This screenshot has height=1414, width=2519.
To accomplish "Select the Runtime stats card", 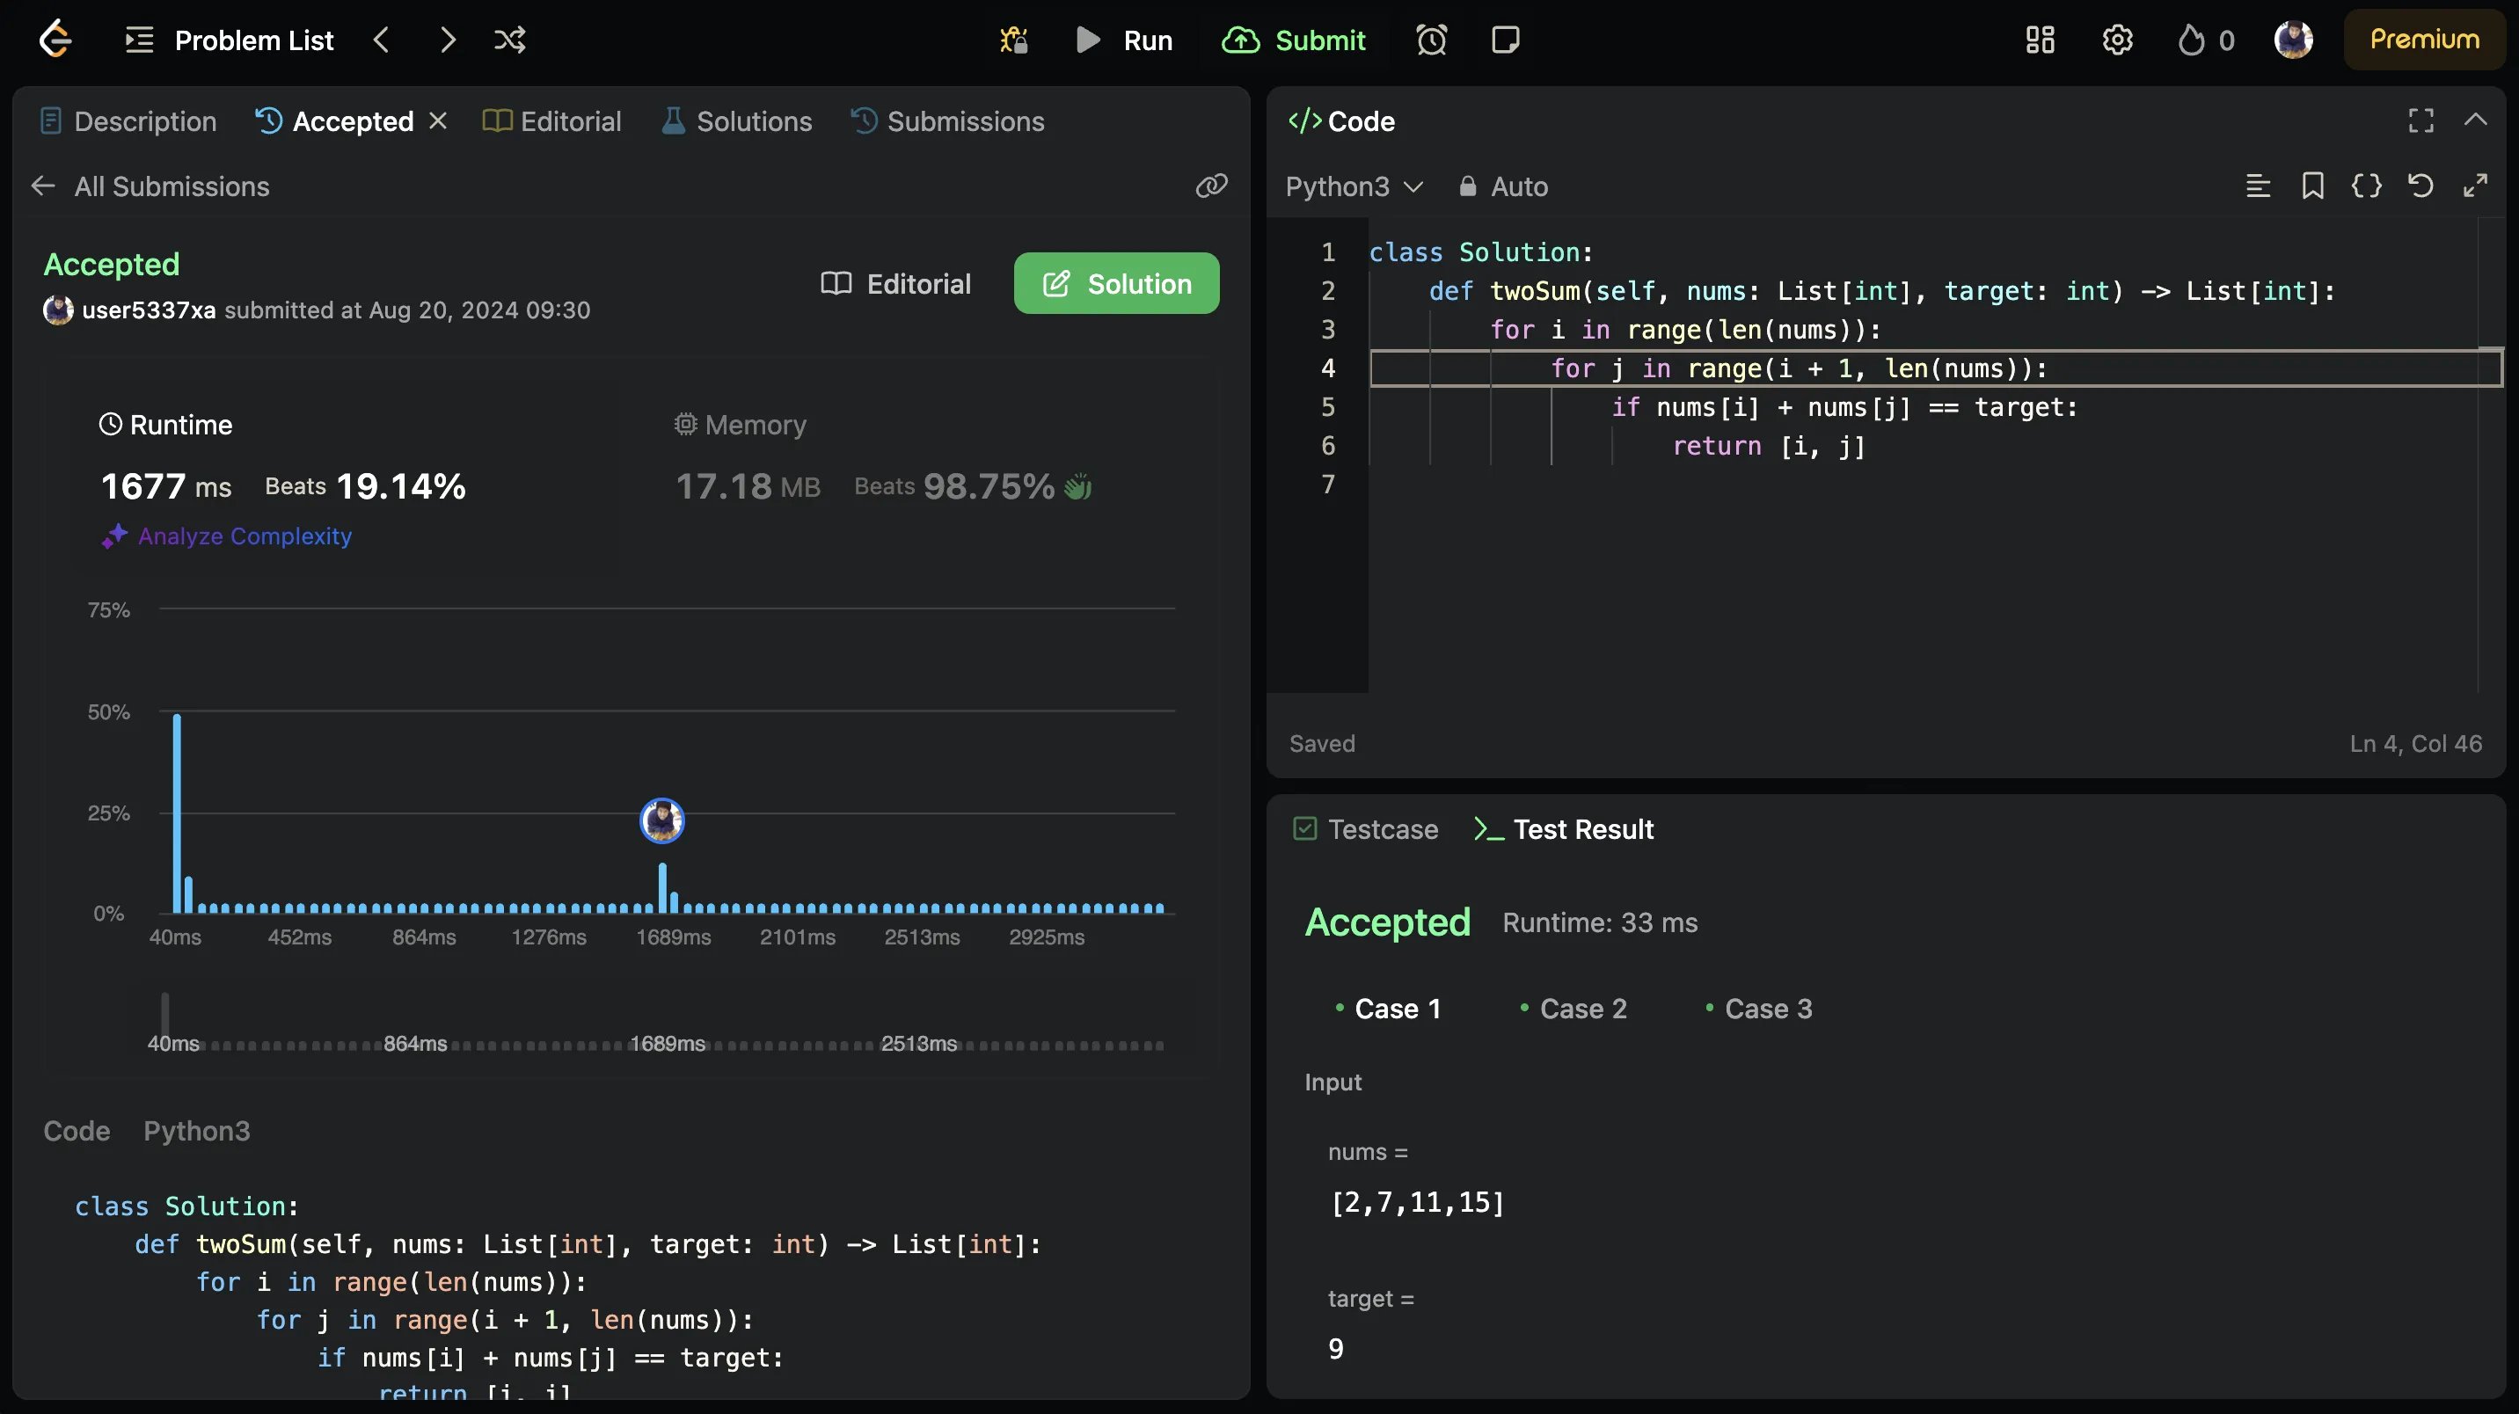I will click(x=342, y=479).
